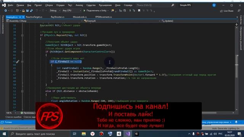Open the Windows Start menu

pyautogui.click(x=4, y=134)
